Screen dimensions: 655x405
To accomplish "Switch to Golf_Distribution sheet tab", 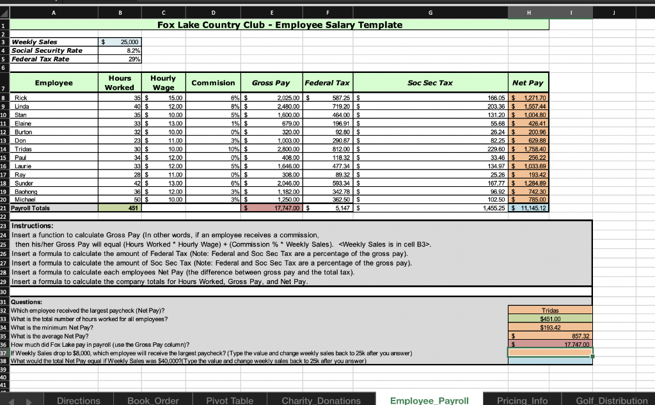I will (x=611, y=400).
